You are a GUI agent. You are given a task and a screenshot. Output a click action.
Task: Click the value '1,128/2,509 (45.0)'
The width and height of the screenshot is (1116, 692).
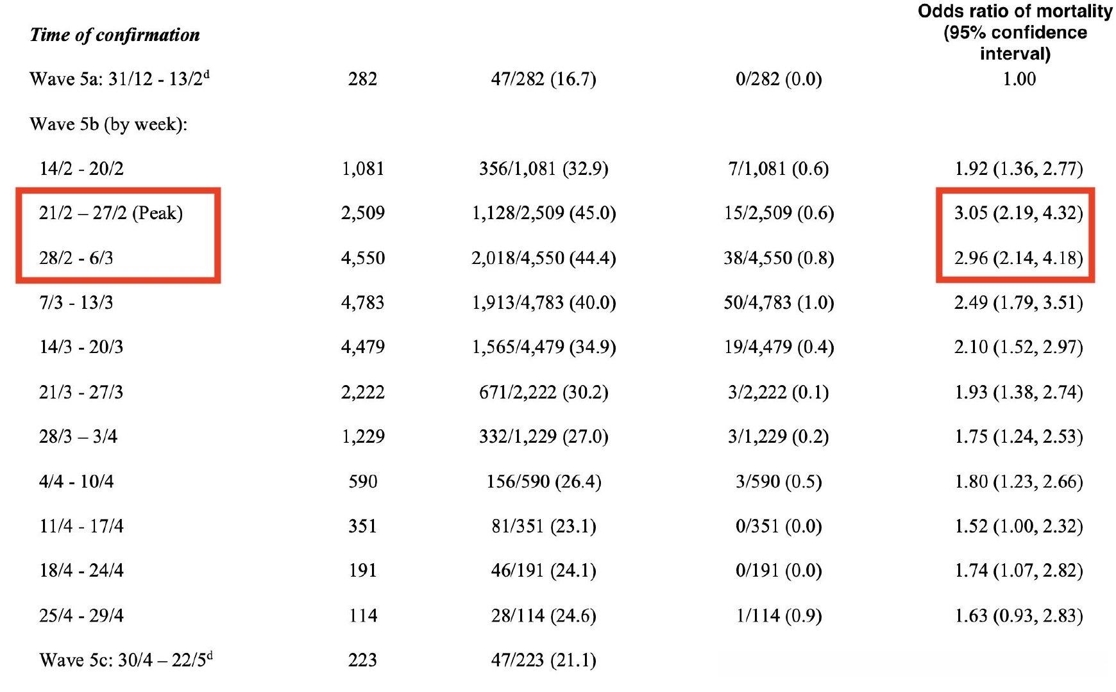click(544, 213)
